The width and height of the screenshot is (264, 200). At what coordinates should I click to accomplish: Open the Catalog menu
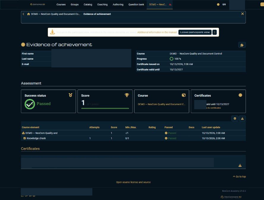(88, 4)
